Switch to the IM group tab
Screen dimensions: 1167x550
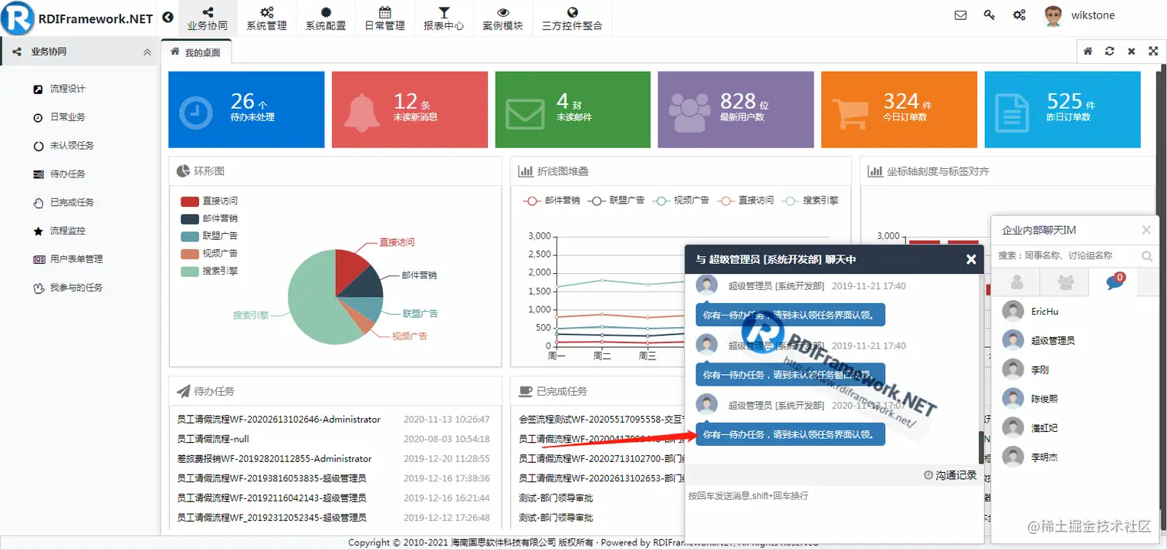1065,282
